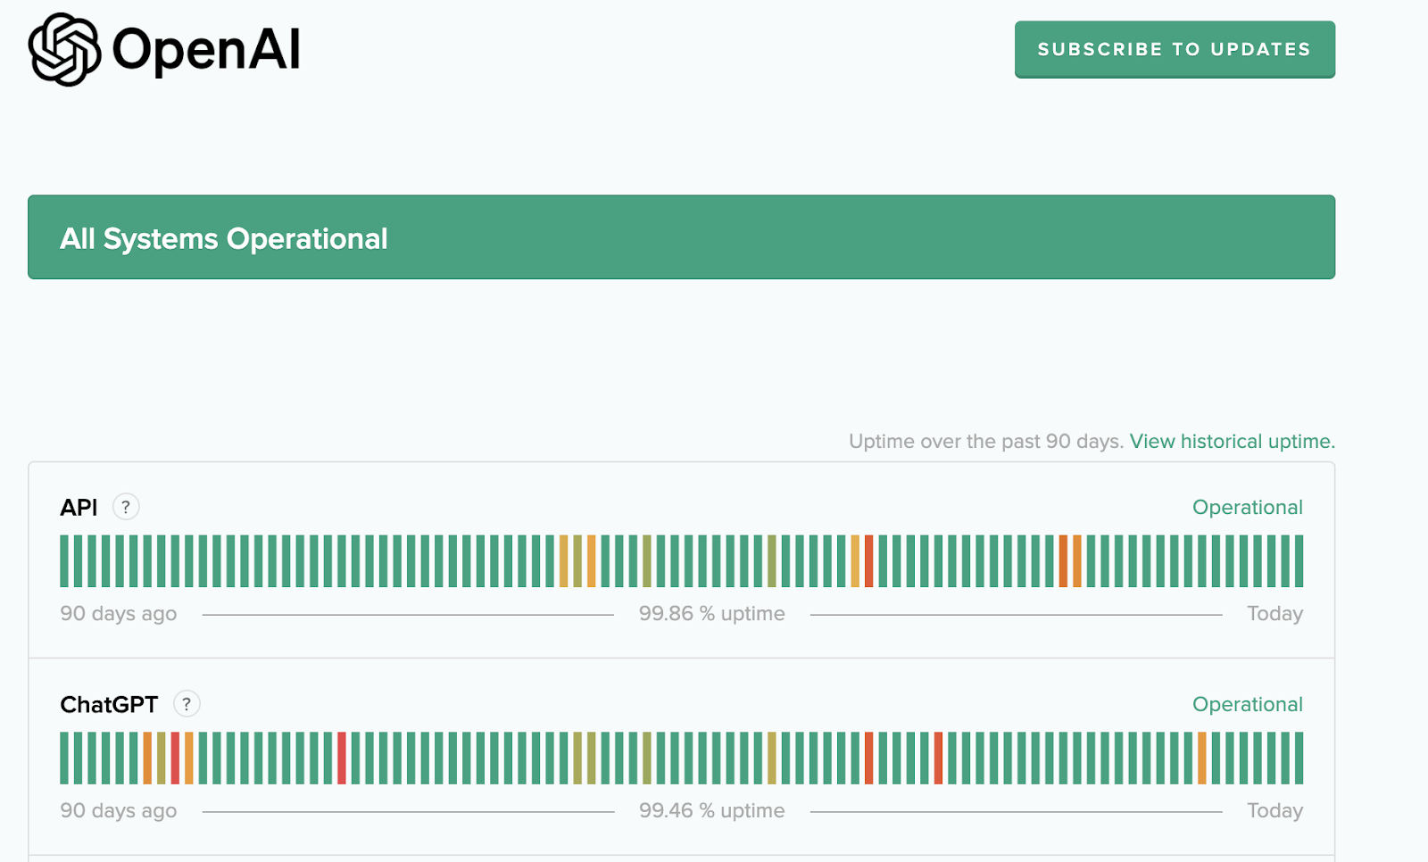Open the View historical uptime link
The width and height of the screenshot is (1428, 862).
1232,442
